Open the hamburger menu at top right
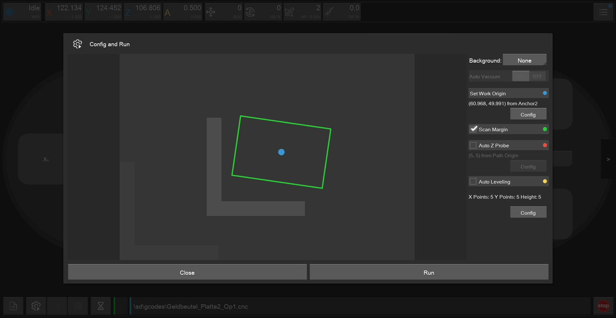The height and width of the screenshot is (318, 616). (x=603, y=12)
